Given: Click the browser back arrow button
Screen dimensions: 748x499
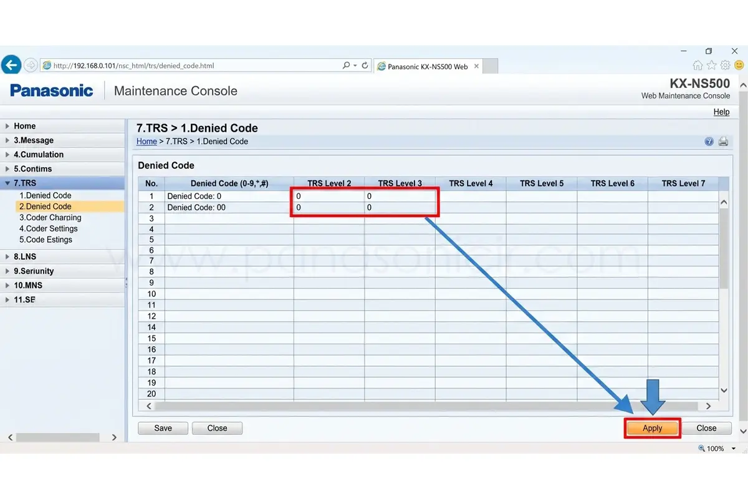Looking at the screenshot, I should coord(11,65).
